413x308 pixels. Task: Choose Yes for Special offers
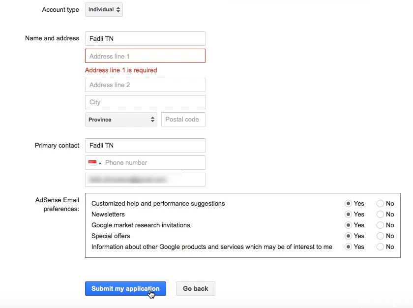348,236
